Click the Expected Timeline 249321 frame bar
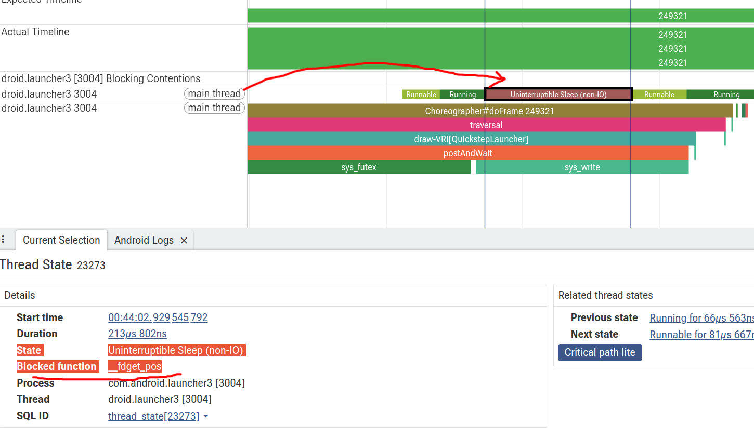 point(501,16)
